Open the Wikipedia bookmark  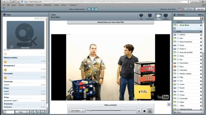48,5
